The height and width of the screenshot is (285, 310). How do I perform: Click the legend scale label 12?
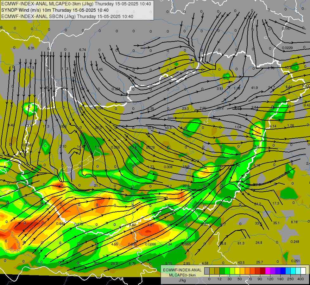click(219, 279)
